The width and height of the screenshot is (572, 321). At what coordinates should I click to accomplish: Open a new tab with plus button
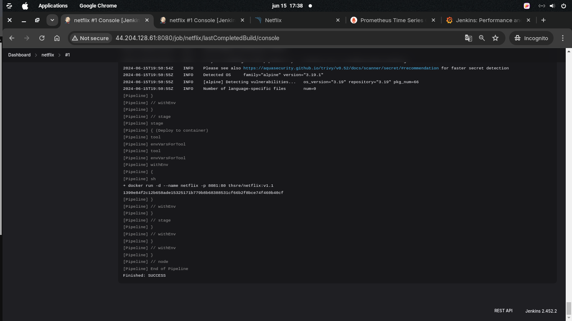coord(544,20)
